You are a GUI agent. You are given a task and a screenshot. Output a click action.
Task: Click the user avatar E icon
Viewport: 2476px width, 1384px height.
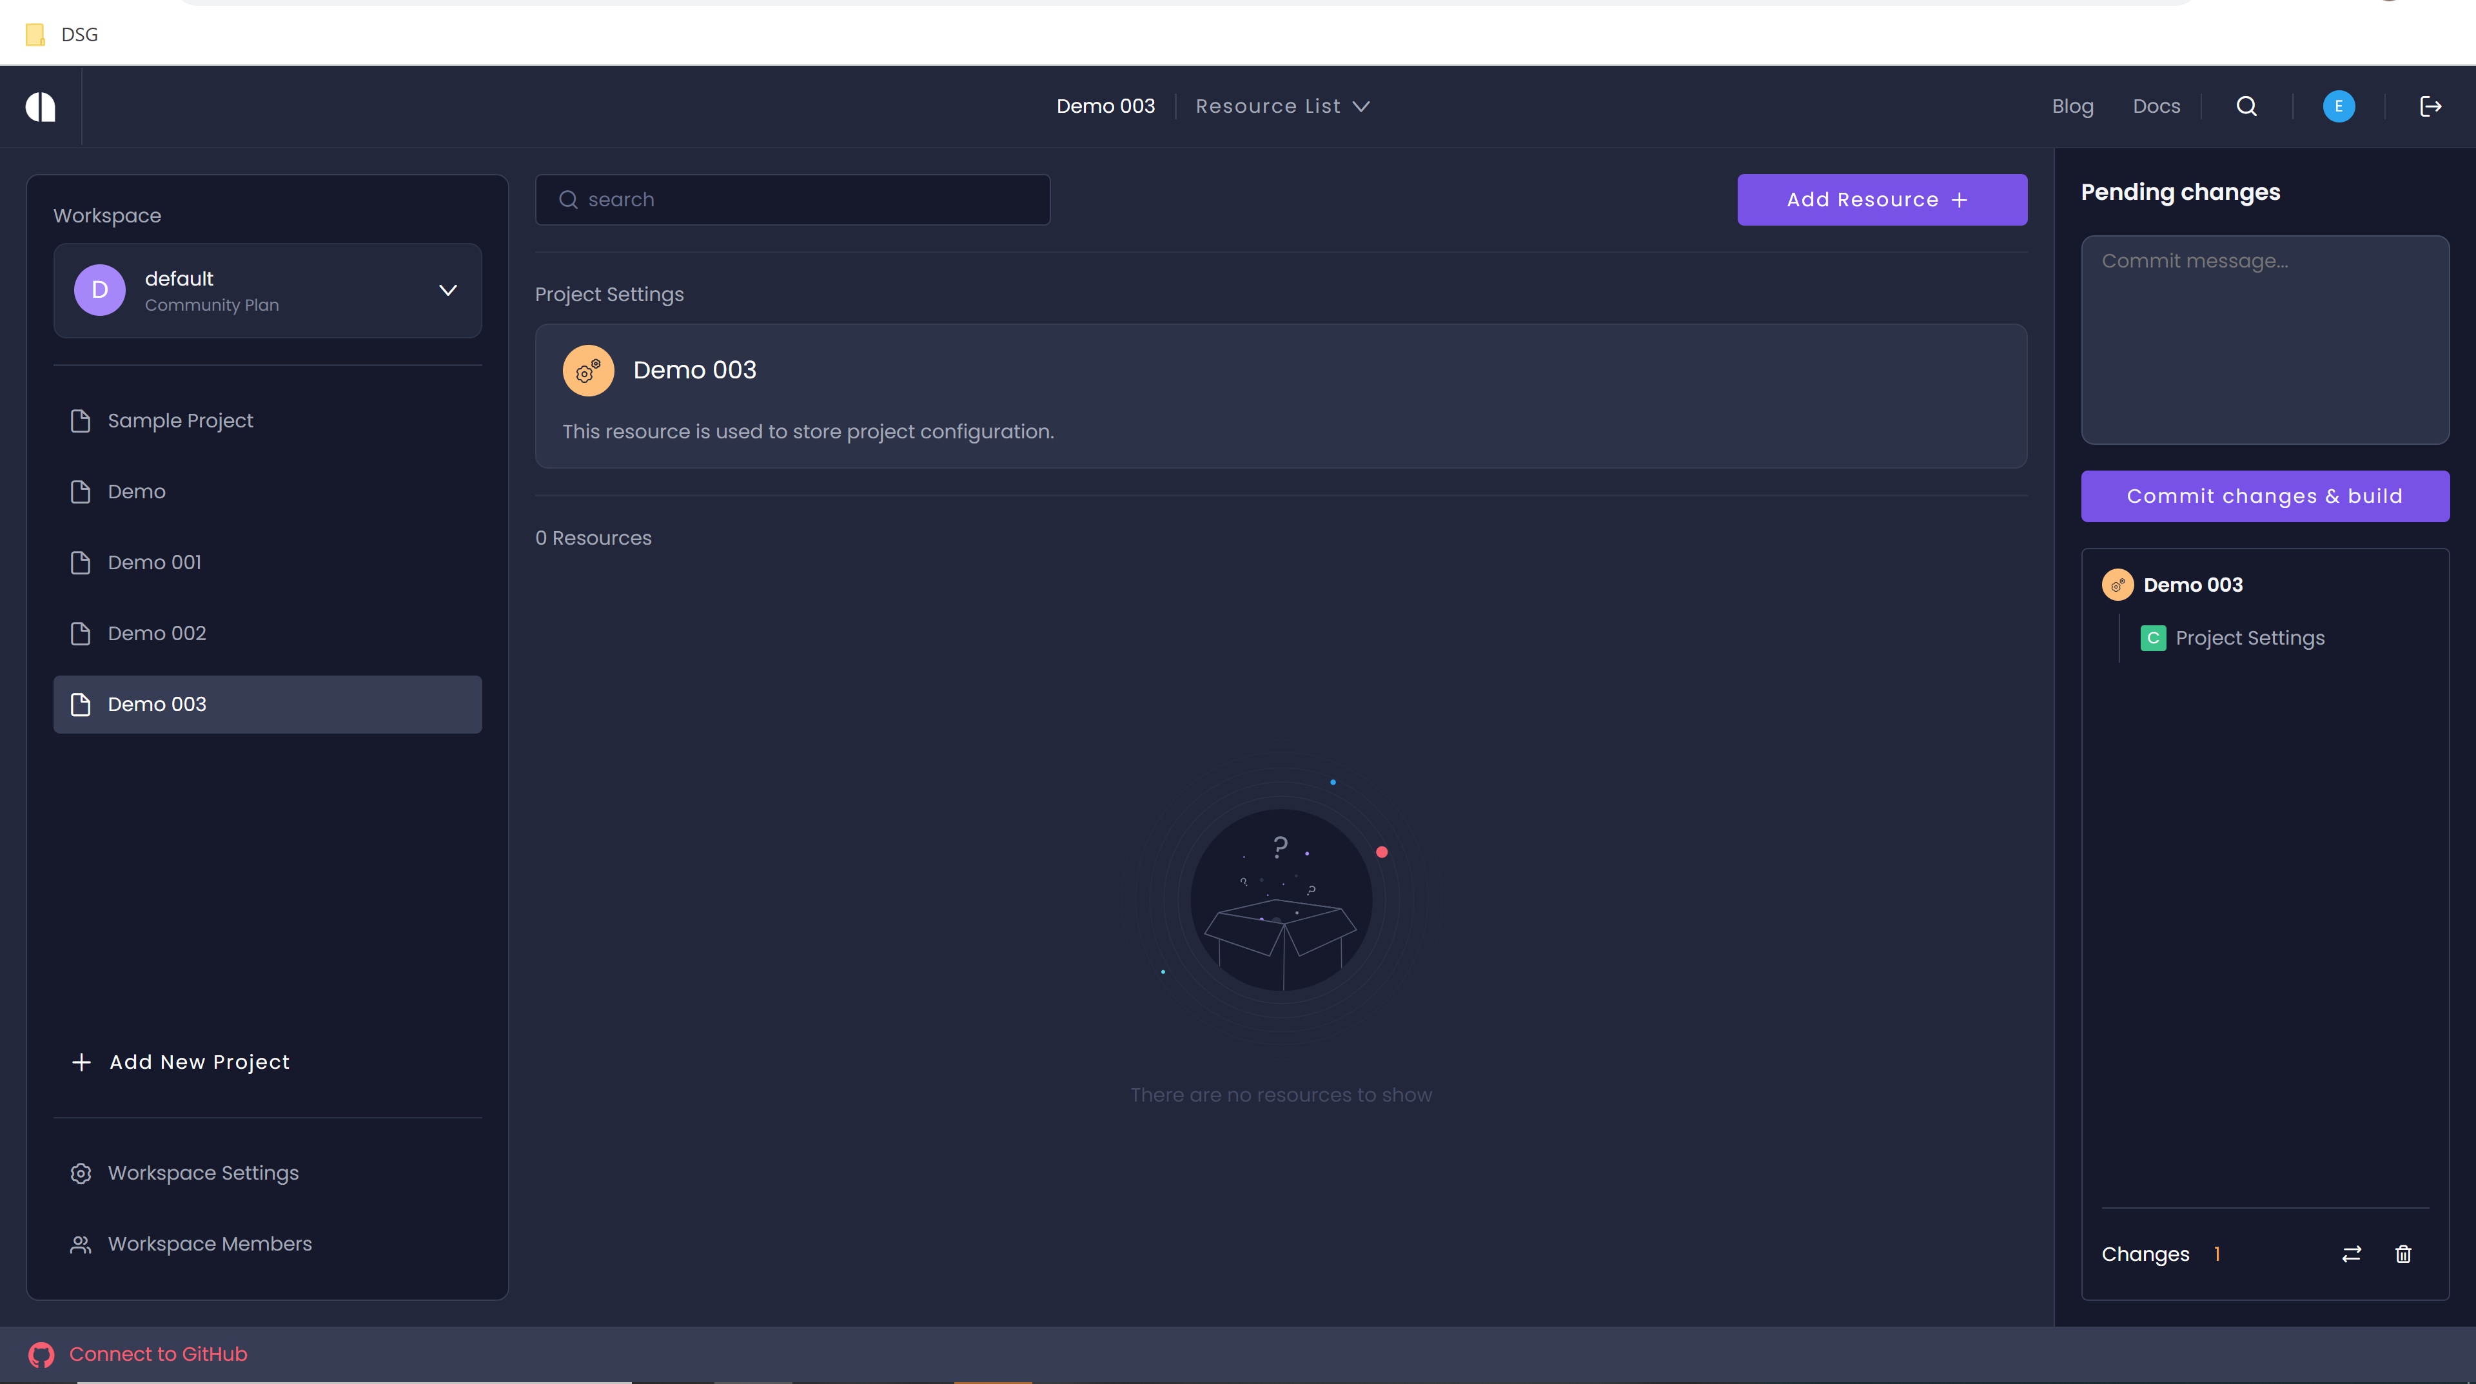coord(2339,106)
